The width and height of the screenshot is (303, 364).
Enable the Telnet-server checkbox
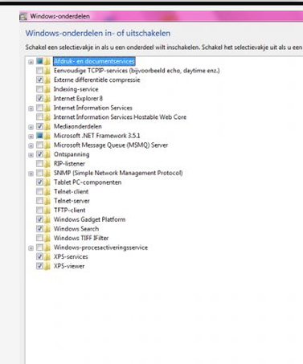pos(39,201)
